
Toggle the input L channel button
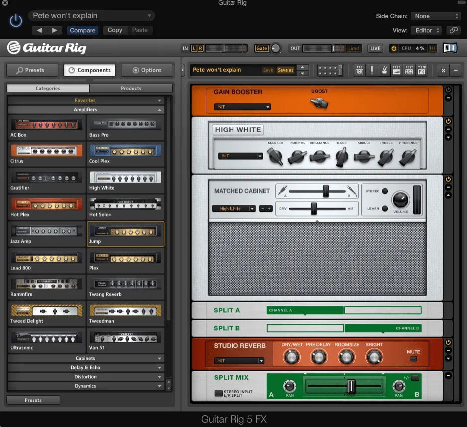pos(194,48)
